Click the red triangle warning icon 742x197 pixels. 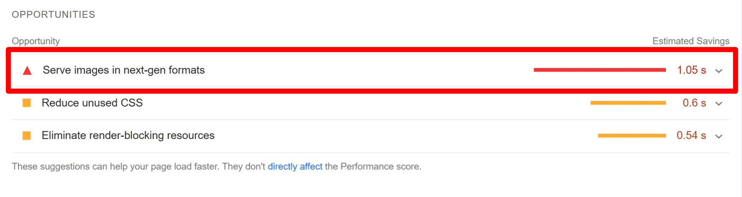pos(27,71)
